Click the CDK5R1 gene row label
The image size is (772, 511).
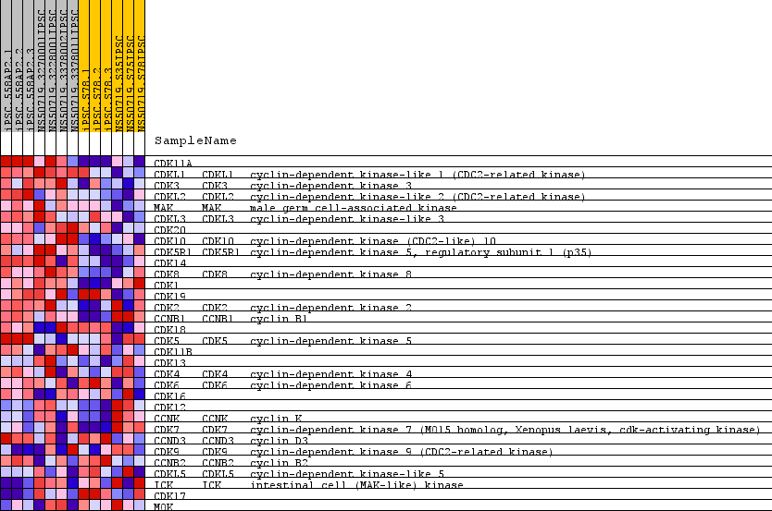(169, 252)
